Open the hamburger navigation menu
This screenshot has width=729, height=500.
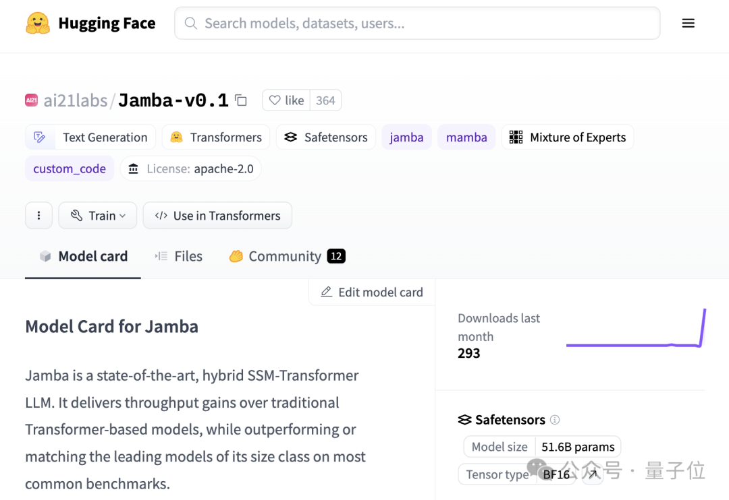tap(688, 22)
